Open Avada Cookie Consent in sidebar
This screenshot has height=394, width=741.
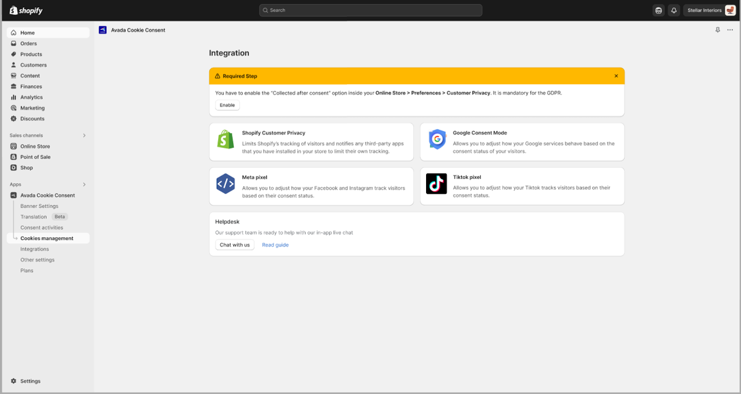coord(48,196)
